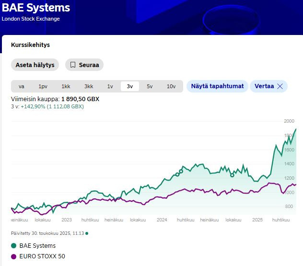Select the va time range
303x266 pixels.
21,86
